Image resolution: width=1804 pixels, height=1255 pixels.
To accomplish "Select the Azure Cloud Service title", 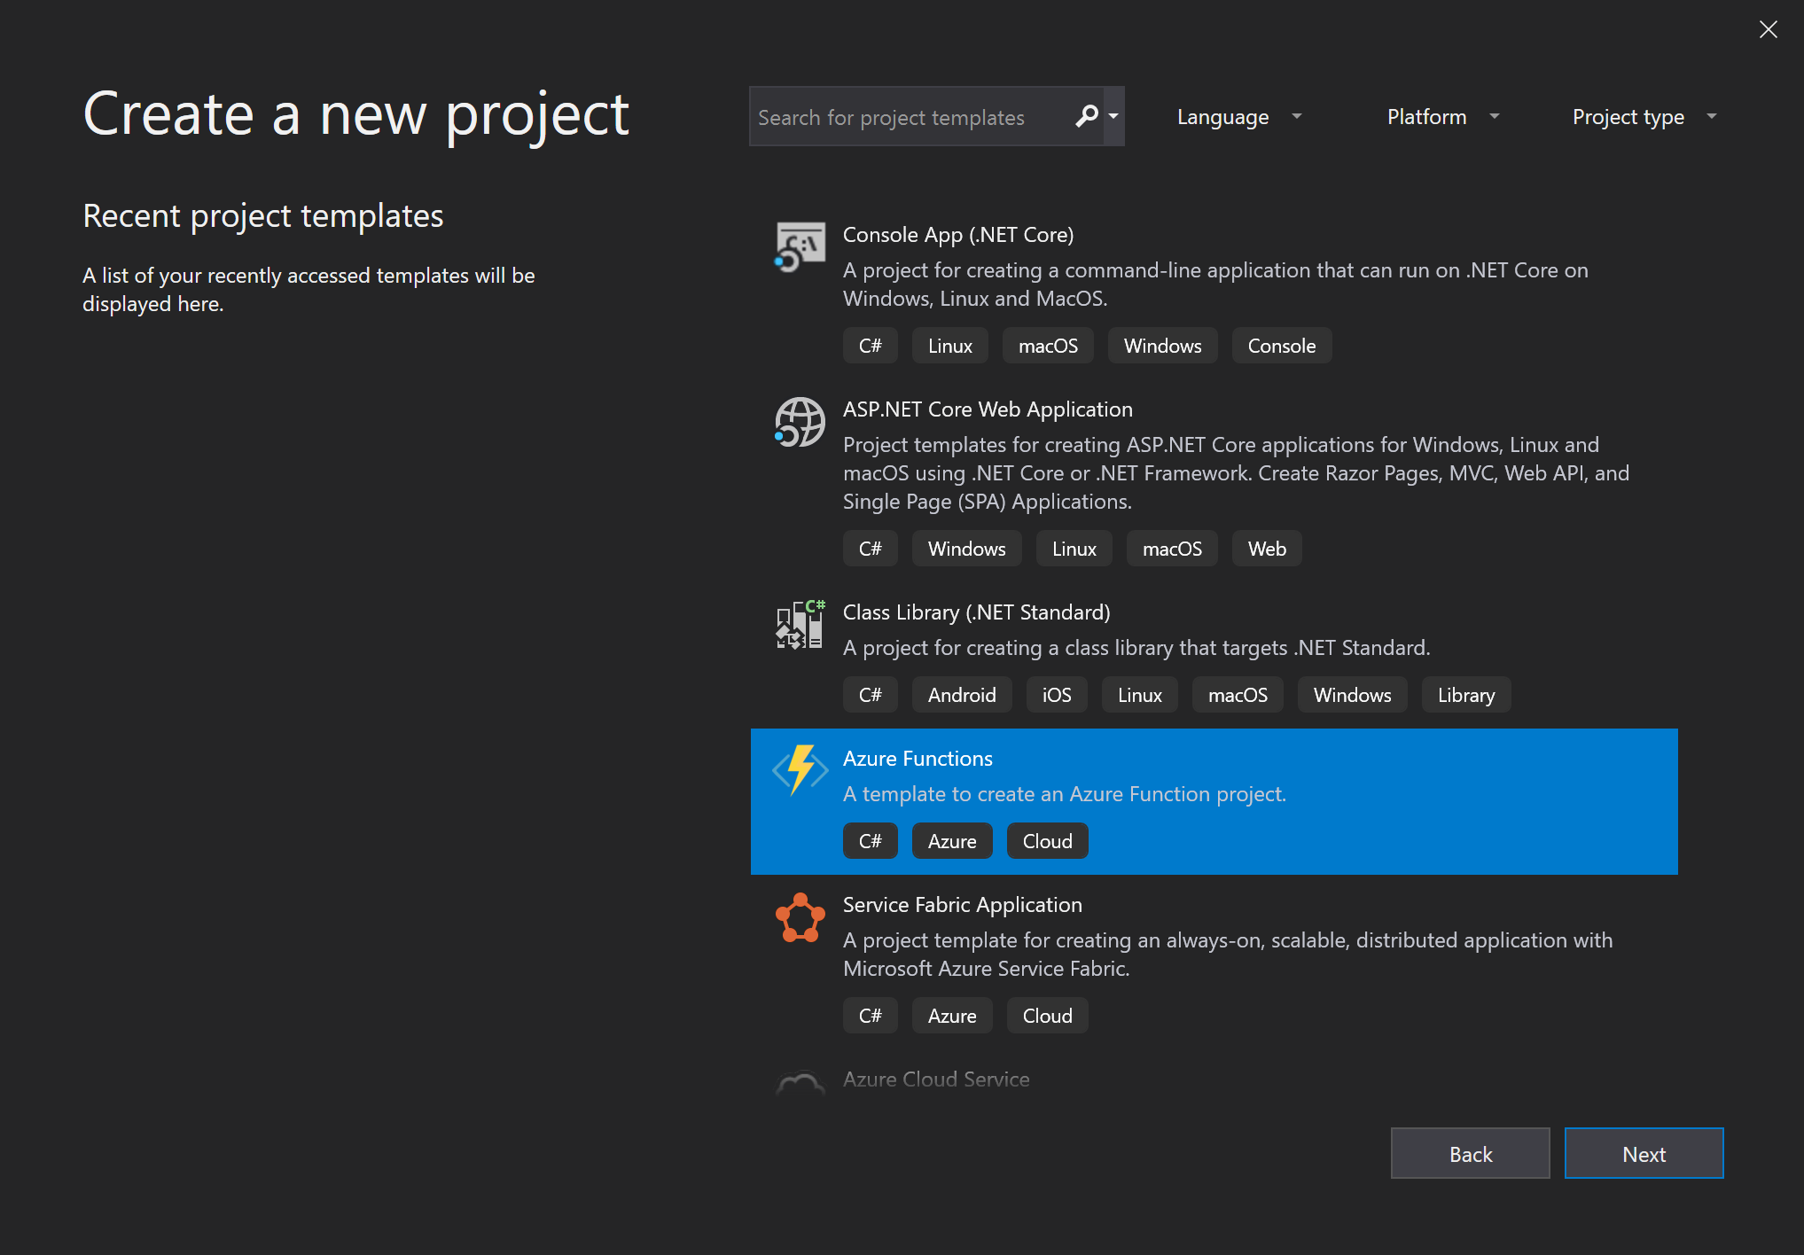I will [936, 1080].
